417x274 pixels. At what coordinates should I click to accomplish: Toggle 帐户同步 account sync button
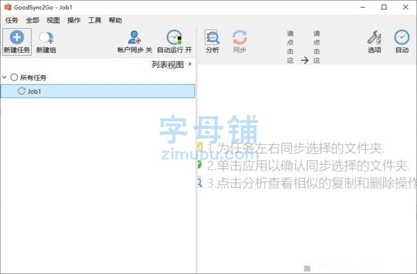pos(135,42)
